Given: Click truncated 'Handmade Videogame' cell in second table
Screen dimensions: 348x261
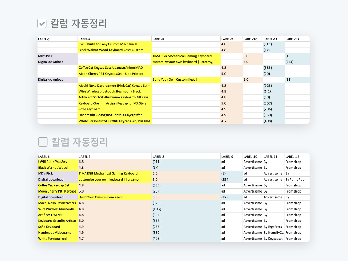Looking at the screenshot, I should coord(58,233).
